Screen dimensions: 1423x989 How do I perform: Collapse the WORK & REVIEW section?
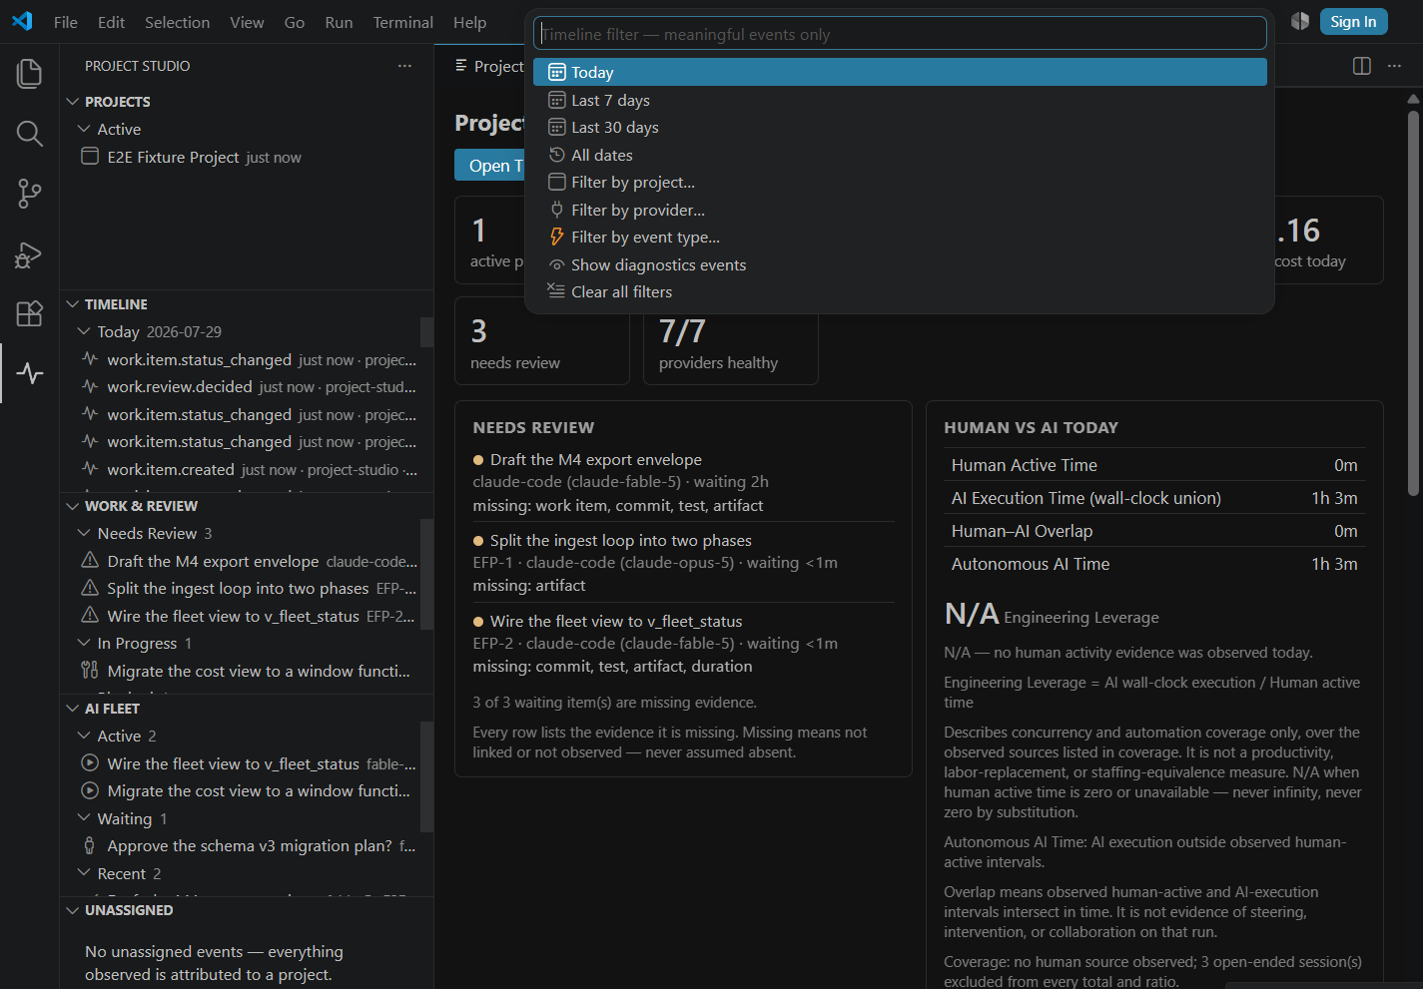coord(72,506)
